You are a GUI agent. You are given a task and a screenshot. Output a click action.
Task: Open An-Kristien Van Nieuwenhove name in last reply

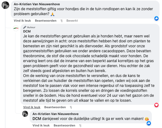point(55,114)
